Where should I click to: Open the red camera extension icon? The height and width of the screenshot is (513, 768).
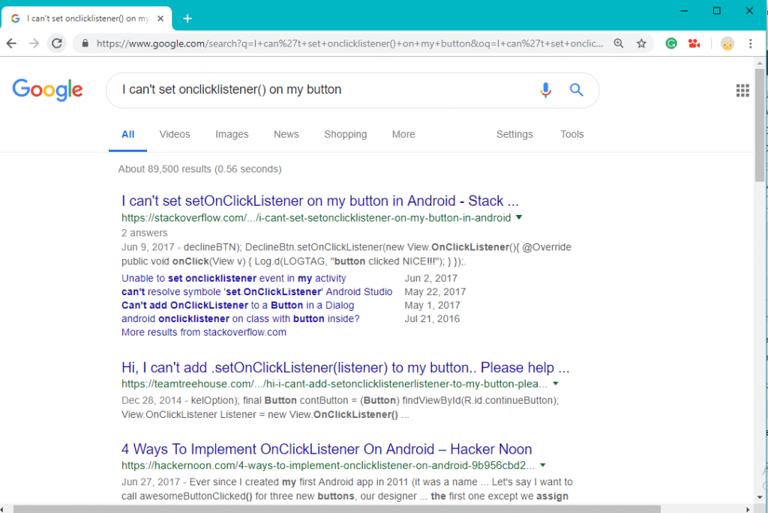694,43
